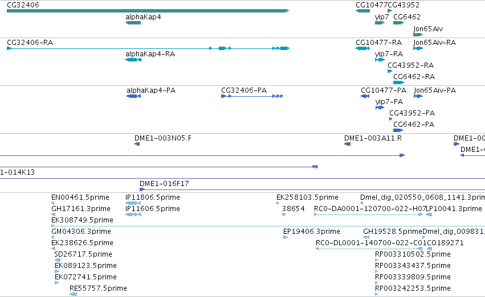Select the RP003310502.5prime EST
The width and height of the screenshot is (485, 297).
(x=377, y=260)
